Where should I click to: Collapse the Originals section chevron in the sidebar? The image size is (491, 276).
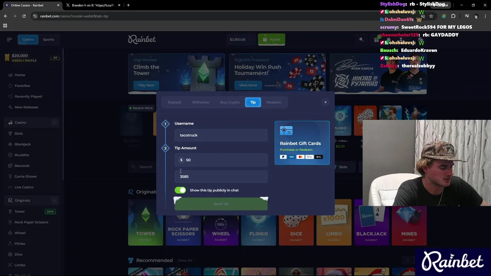(x=54, y=200)
